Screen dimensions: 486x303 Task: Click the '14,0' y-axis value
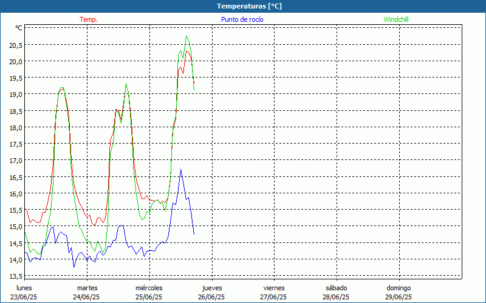(16, 260)
